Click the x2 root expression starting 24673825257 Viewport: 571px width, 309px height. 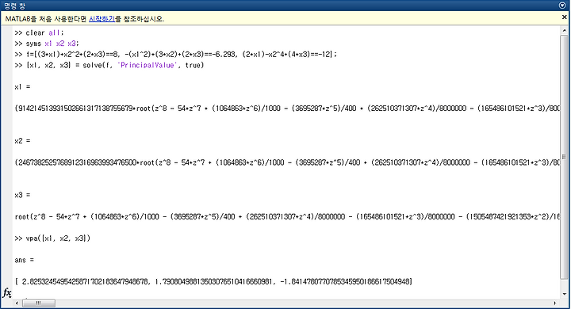(287, 162)
